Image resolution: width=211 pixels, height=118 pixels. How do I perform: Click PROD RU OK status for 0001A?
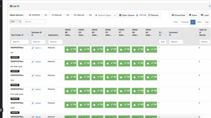click(138, 49)
